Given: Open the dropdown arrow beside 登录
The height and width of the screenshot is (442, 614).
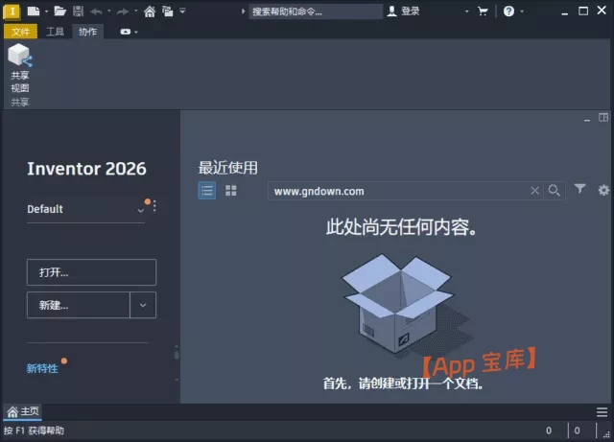Looking at the screenshot, I should point(467,12).
